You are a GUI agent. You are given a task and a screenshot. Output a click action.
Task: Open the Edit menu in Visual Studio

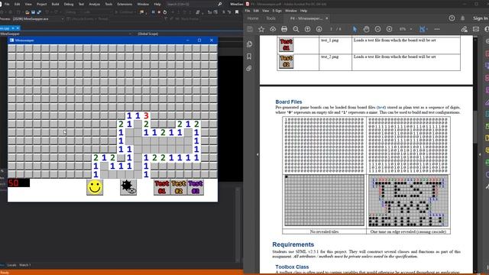point(17,4)
